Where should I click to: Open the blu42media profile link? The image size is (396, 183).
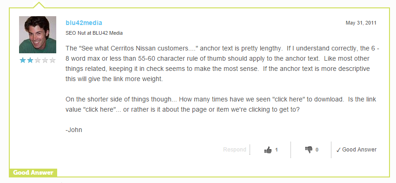coord(84,23)
